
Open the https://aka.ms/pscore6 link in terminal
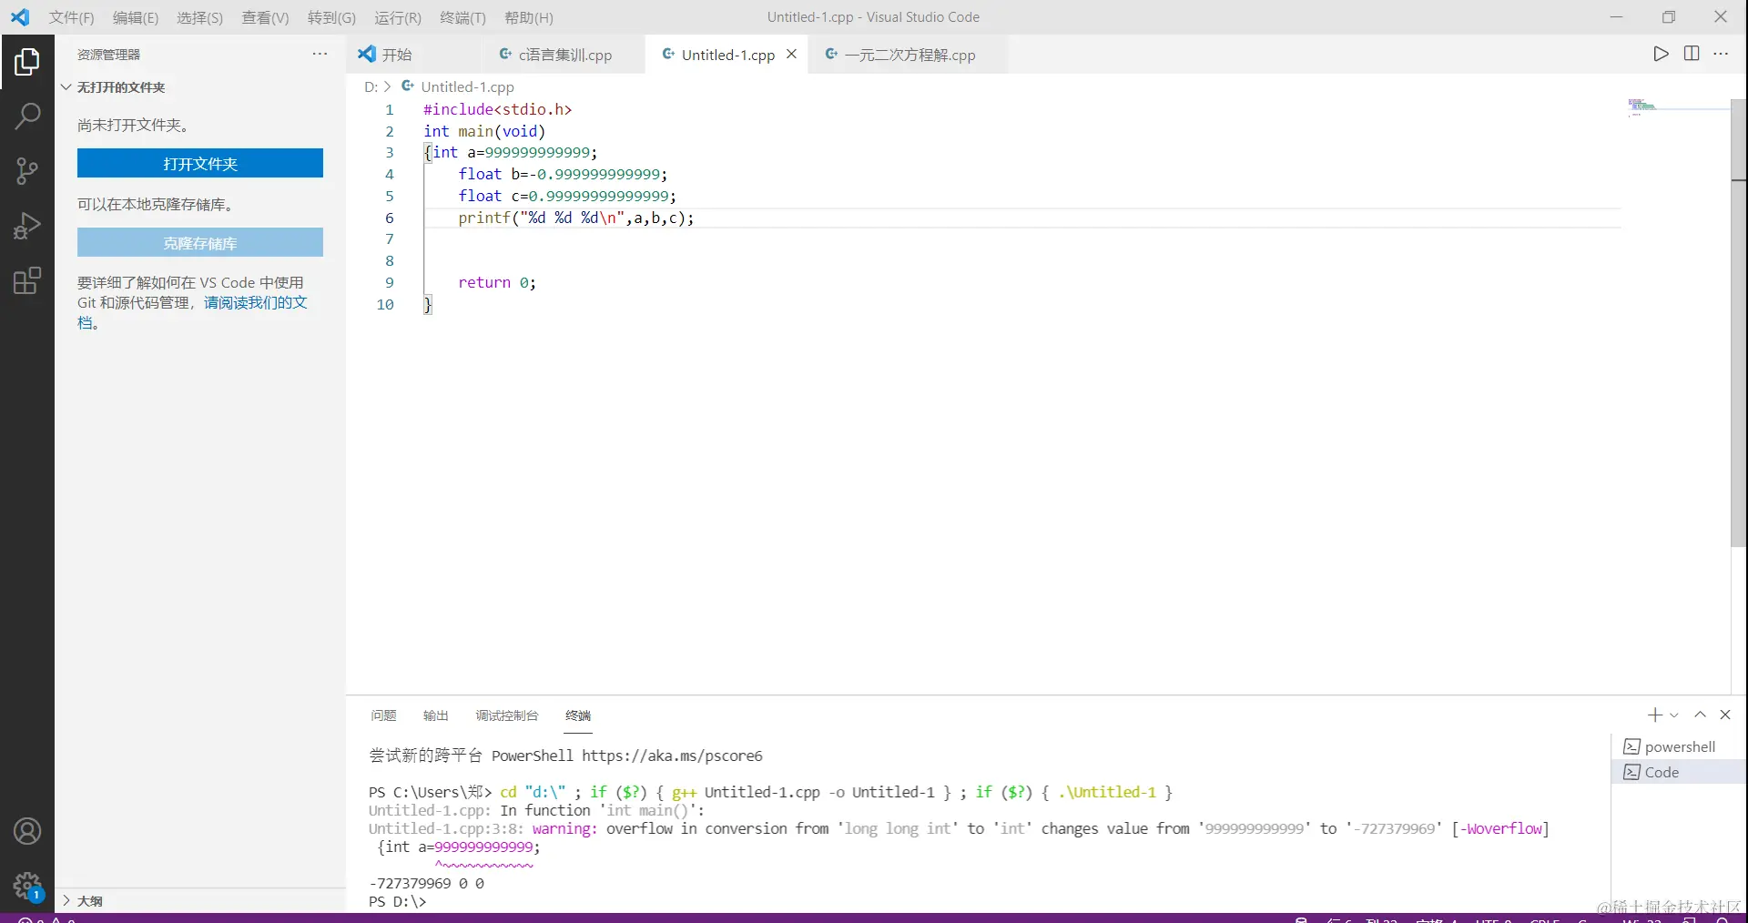[x=672, y=756]
